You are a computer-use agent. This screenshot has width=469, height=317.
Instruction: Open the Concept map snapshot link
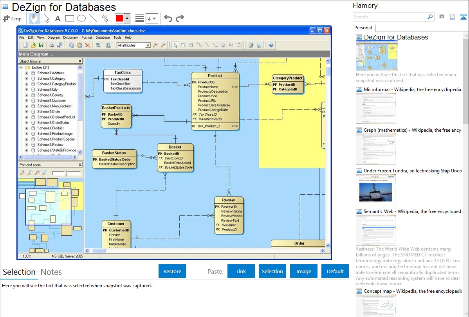412,291
